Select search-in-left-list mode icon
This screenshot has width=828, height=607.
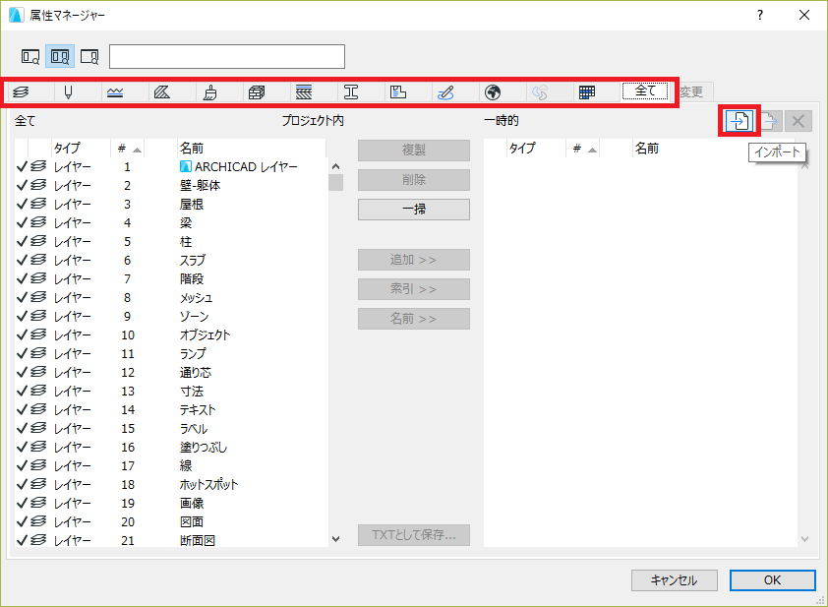pos(30,56)
